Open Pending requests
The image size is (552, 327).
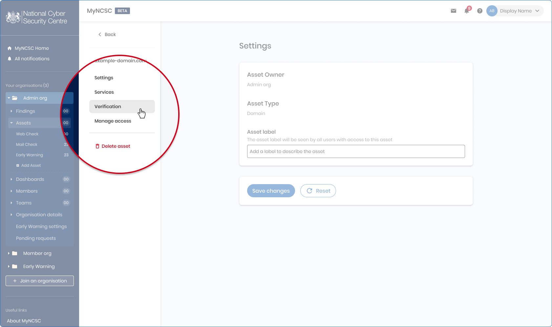[36, 238]
